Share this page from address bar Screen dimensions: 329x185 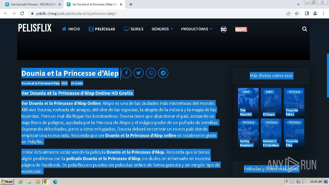point(288,13)
